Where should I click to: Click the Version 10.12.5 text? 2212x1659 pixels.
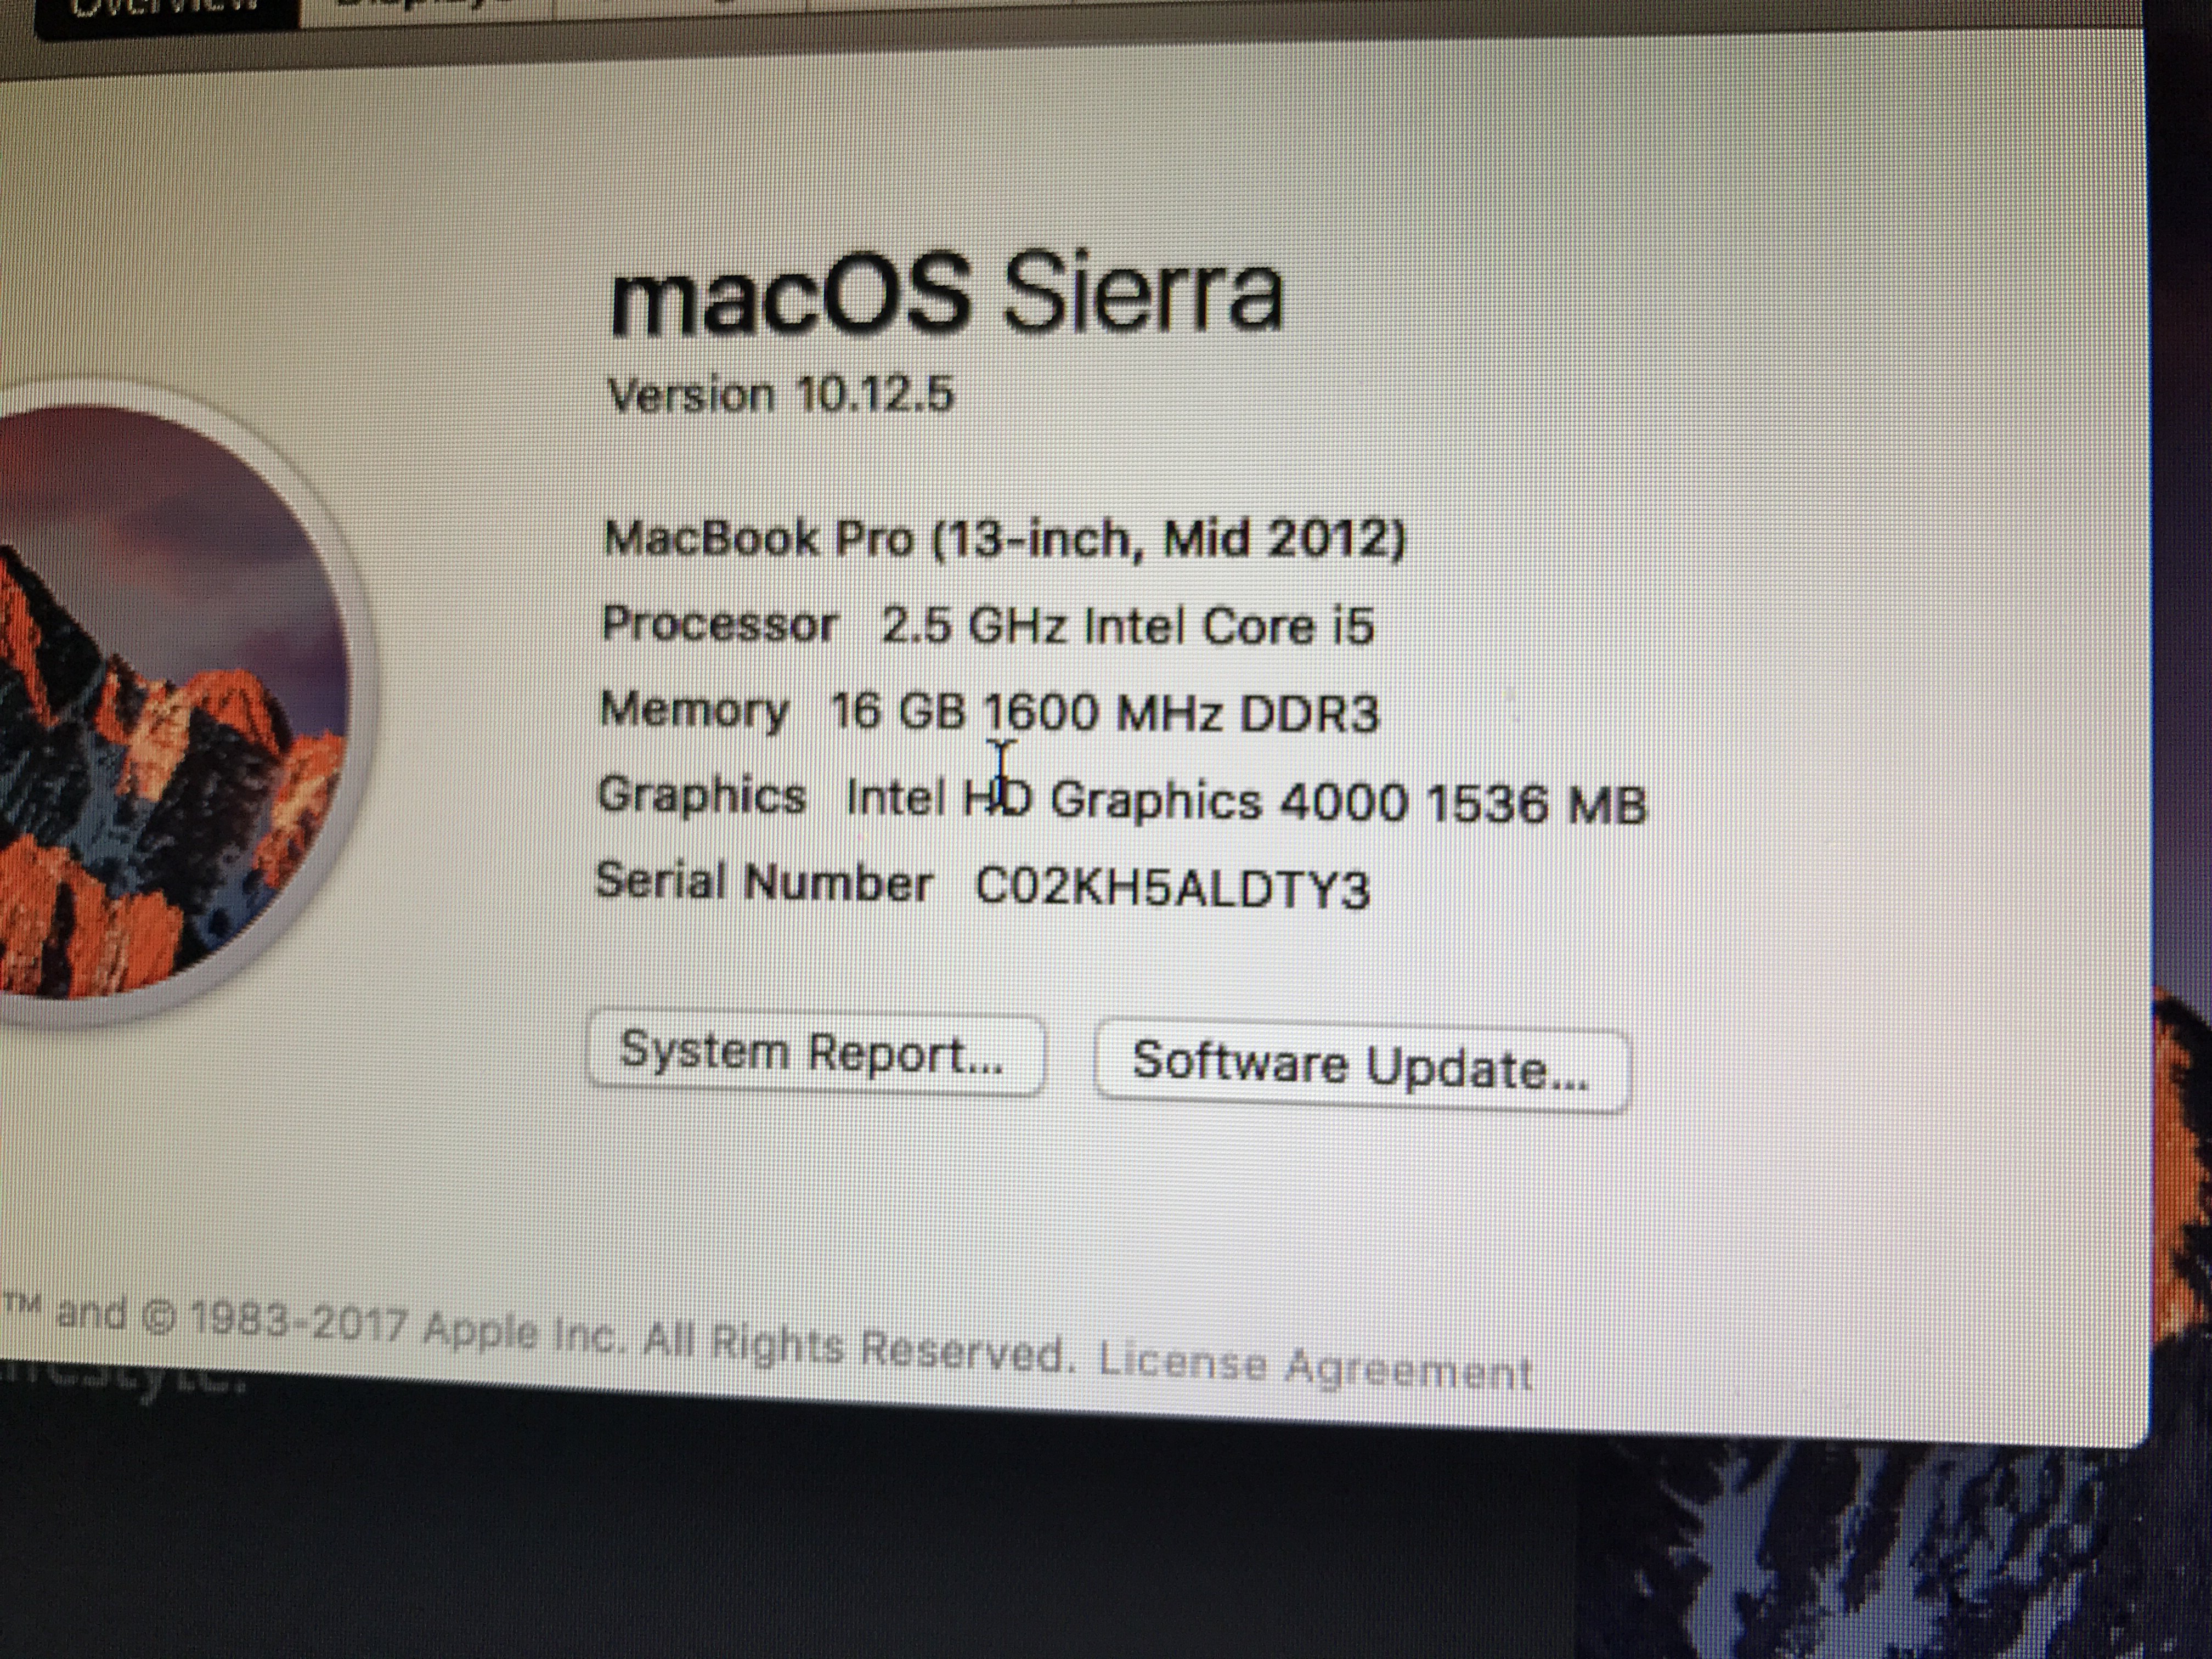pyautogui.click(x=780, y=394)
